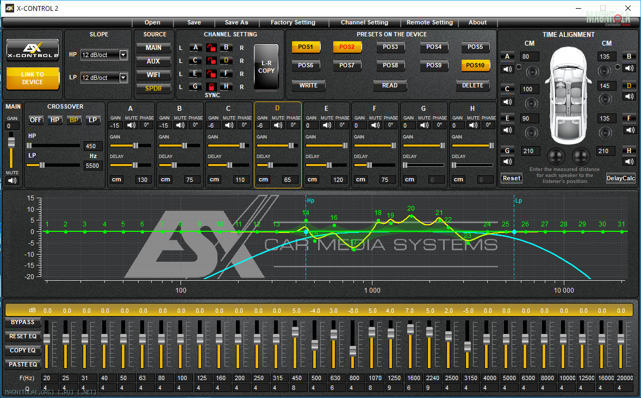Change channel G delay unit cm

point(409,180)
